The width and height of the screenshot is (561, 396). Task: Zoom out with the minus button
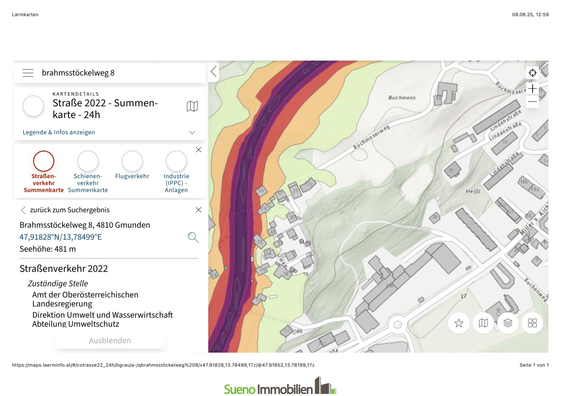(532, 102)
